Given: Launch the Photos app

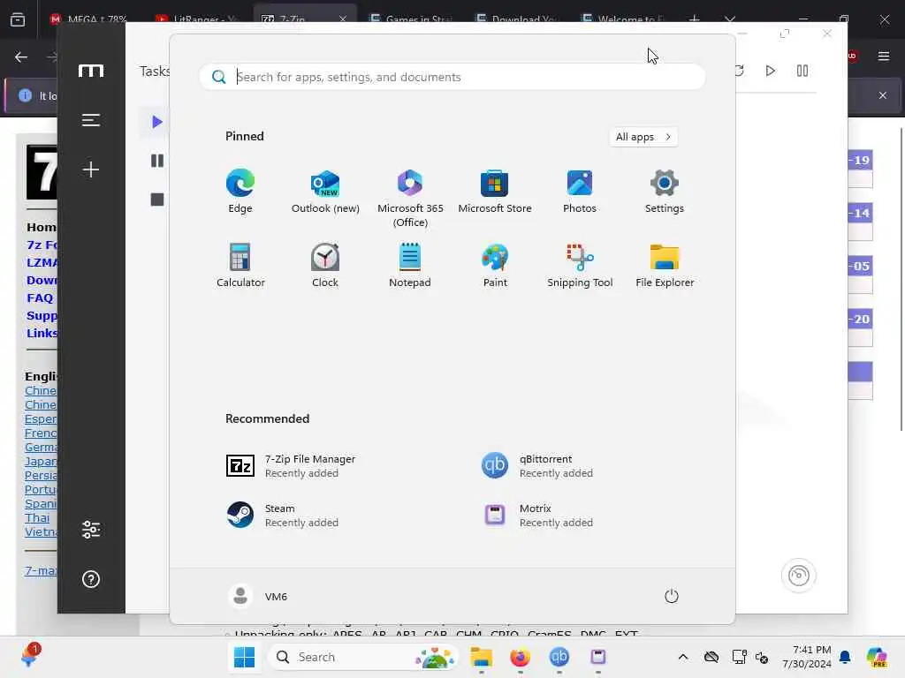Looking at the screenshot, I should click(x=580, y=192).
